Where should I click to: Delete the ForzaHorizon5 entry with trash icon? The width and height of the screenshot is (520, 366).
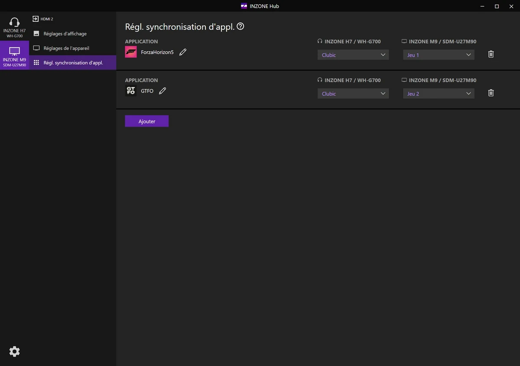pos(491,54)
